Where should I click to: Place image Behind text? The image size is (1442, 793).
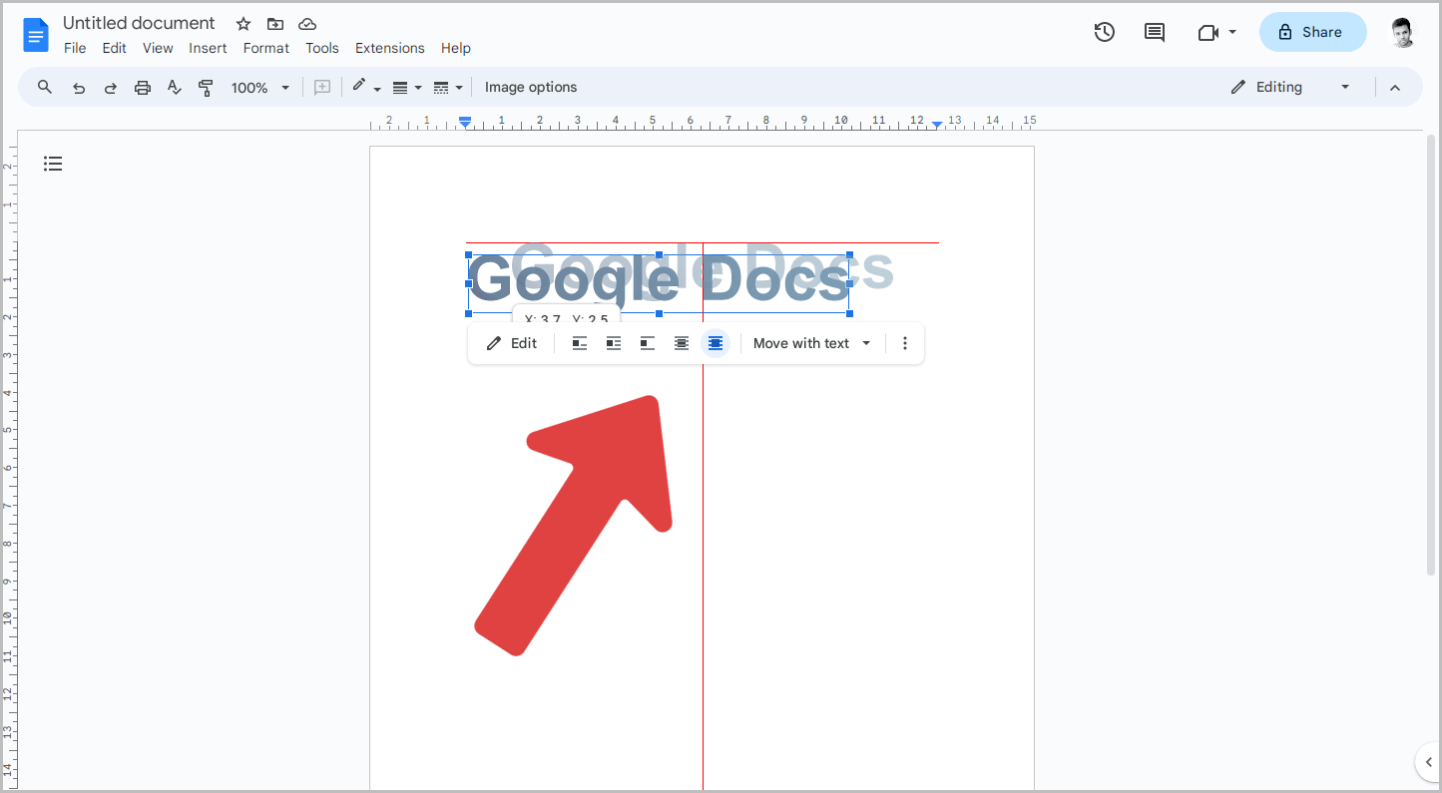click(x=682, y=343)
